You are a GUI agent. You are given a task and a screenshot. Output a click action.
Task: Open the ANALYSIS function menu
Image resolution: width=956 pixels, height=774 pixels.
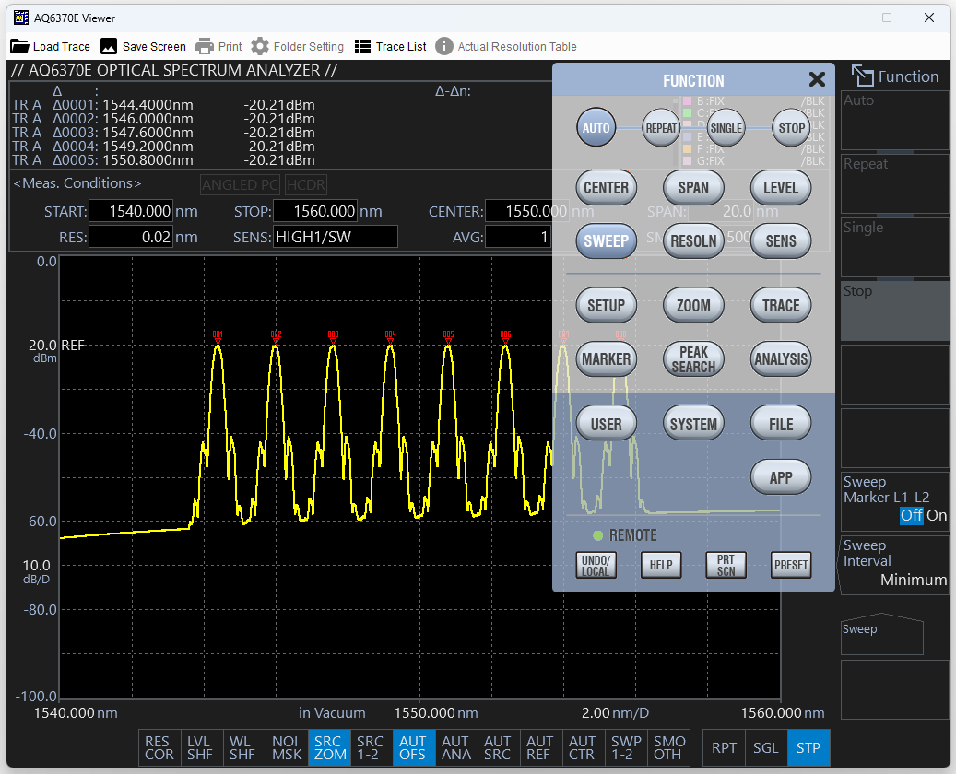[x=780, y=359]
